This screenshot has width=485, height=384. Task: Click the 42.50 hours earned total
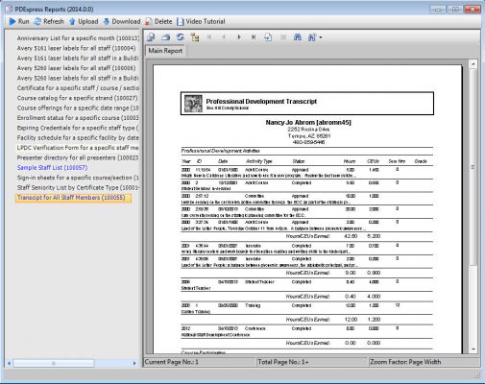coord(351,236)
